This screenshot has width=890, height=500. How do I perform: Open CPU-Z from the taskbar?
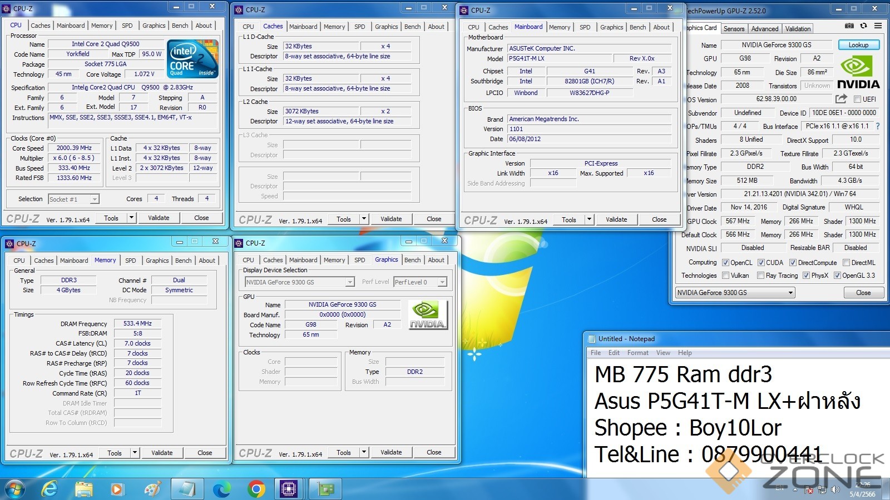coord(289,489)
